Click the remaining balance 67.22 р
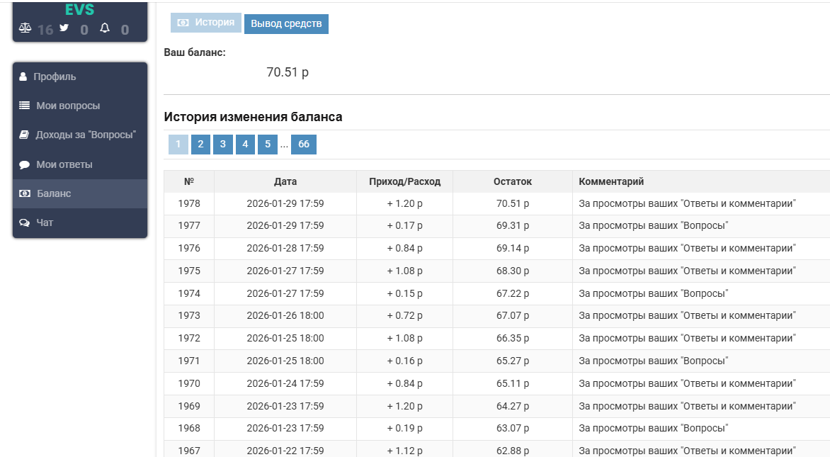Viewport: 830px width, 457px height. [x=513, y=293]
